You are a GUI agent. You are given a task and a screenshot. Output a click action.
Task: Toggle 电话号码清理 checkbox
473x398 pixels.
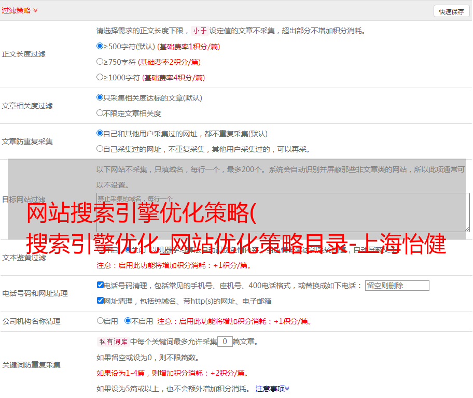pyautogui.click(x=100, y=285)
